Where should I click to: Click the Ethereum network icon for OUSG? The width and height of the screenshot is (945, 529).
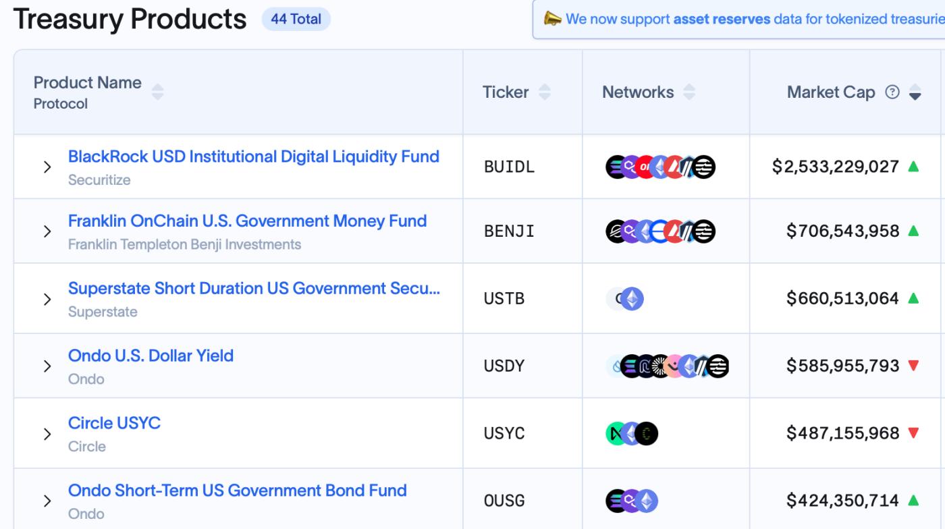pos(647,501)
